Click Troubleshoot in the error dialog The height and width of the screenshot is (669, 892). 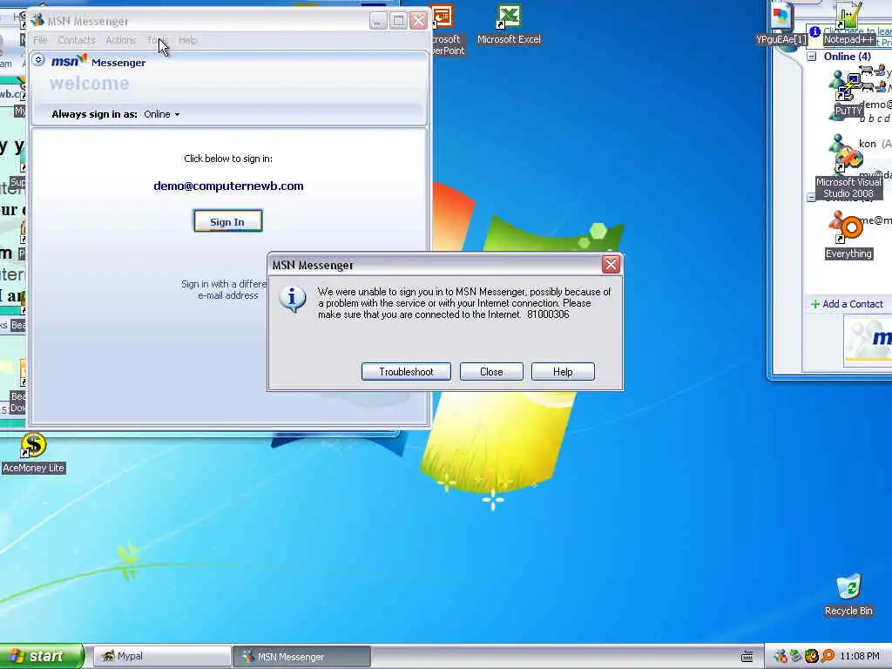pyautogui.click(x=406, y=371)
